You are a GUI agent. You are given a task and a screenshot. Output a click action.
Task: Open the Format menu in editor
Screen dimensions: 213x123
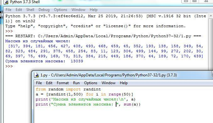pyautogui.click(x=63, y=83)
